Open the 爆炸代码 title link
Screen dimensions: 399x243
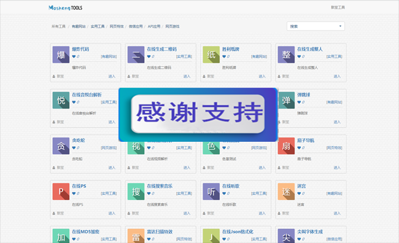[80, 49]
